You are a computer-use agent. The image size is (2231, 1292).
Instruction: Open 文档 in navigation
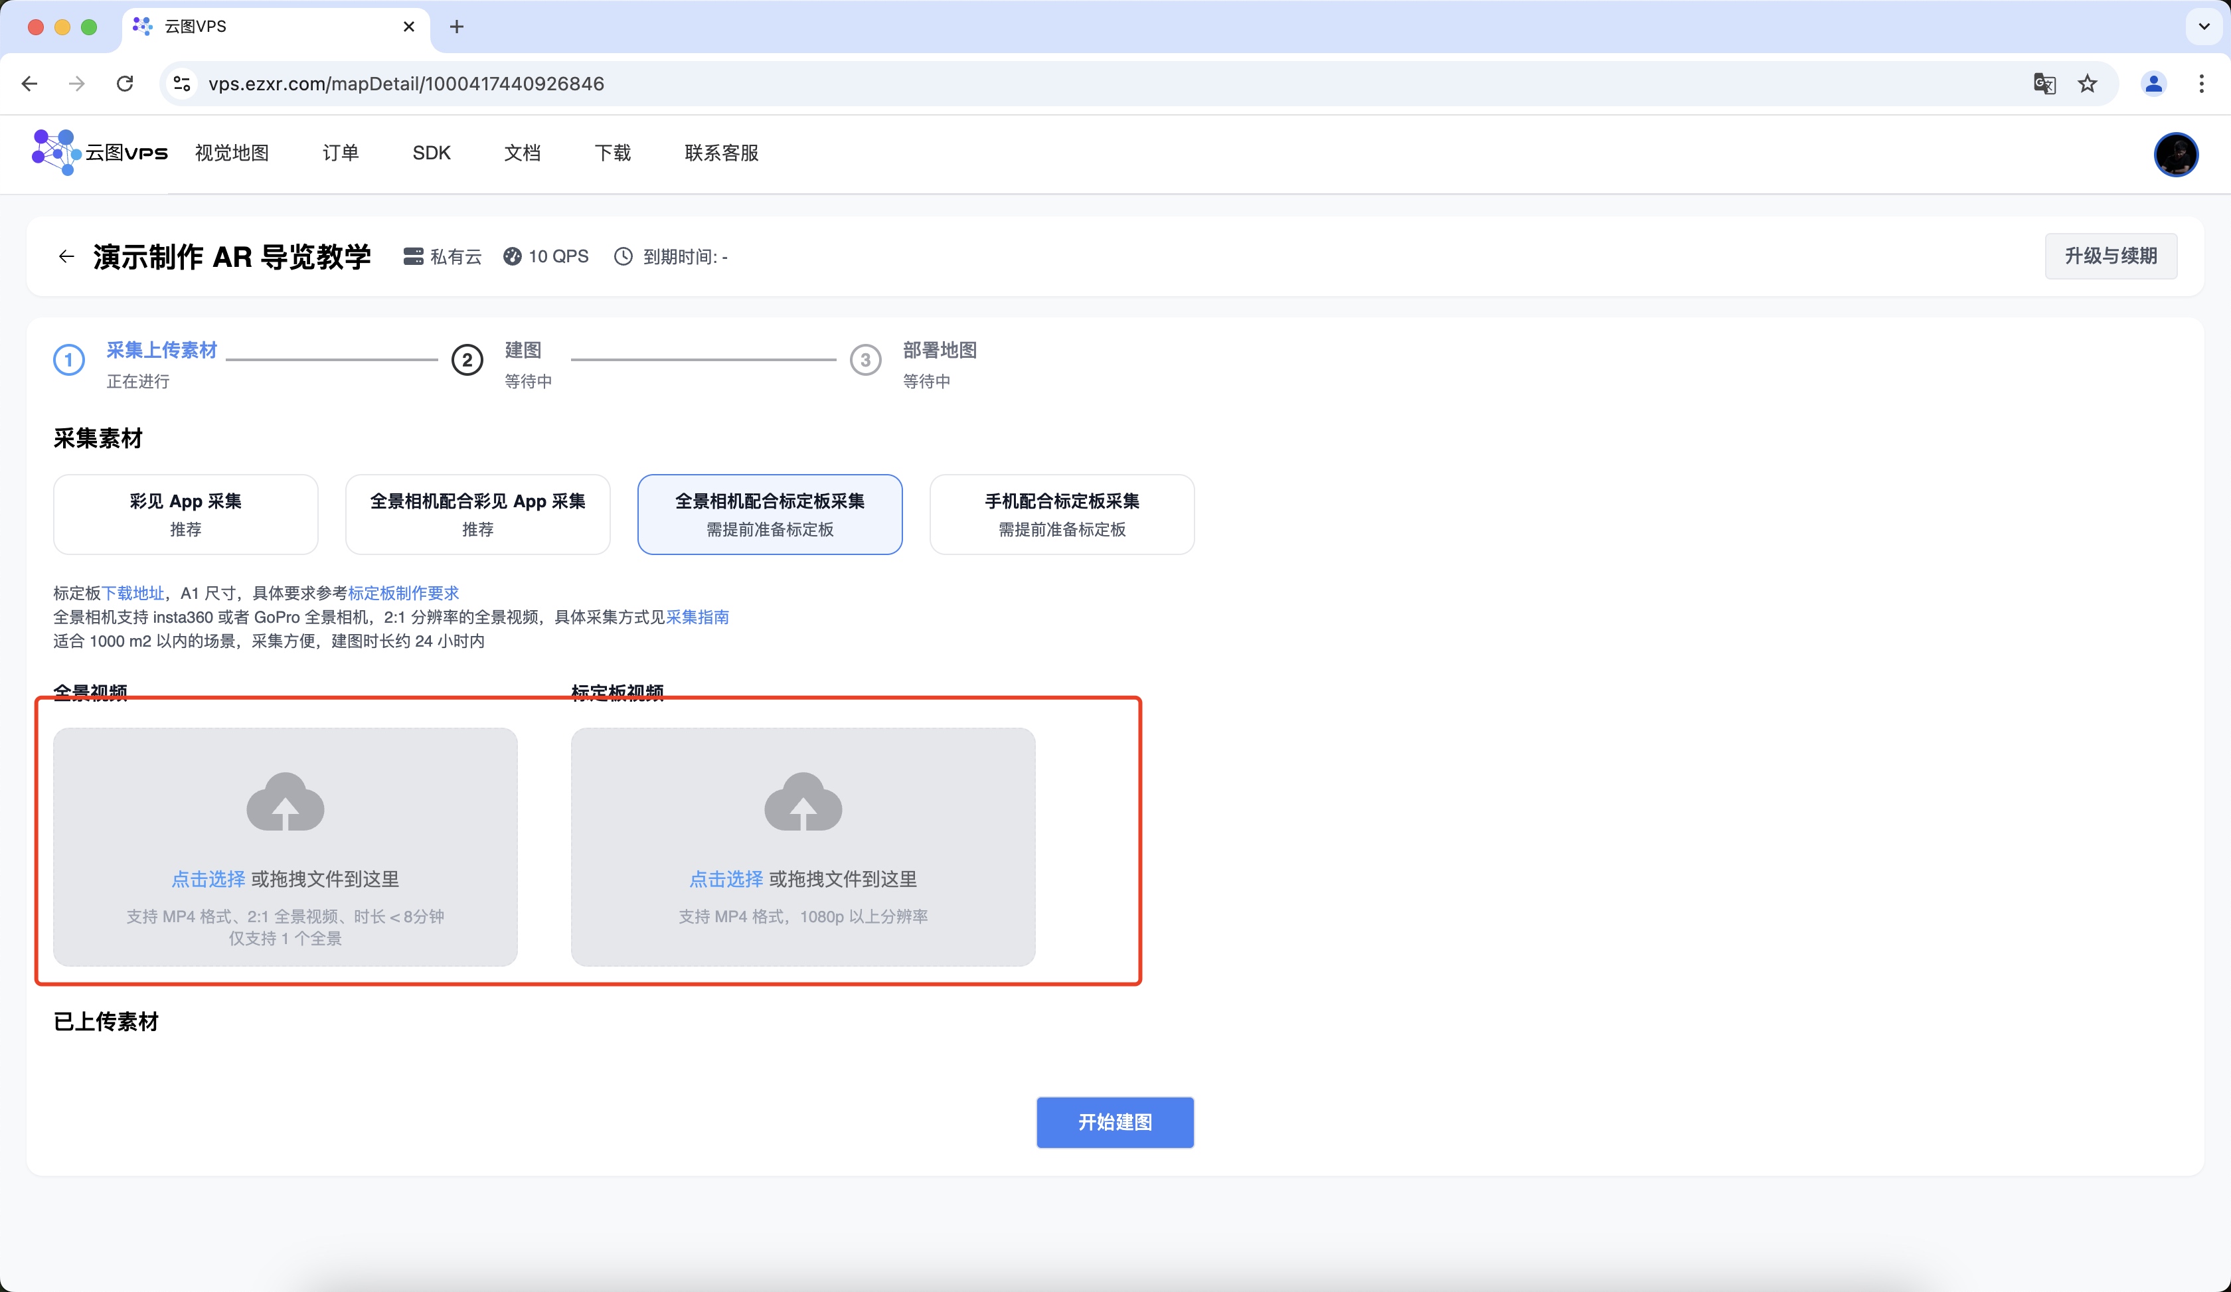523,153
